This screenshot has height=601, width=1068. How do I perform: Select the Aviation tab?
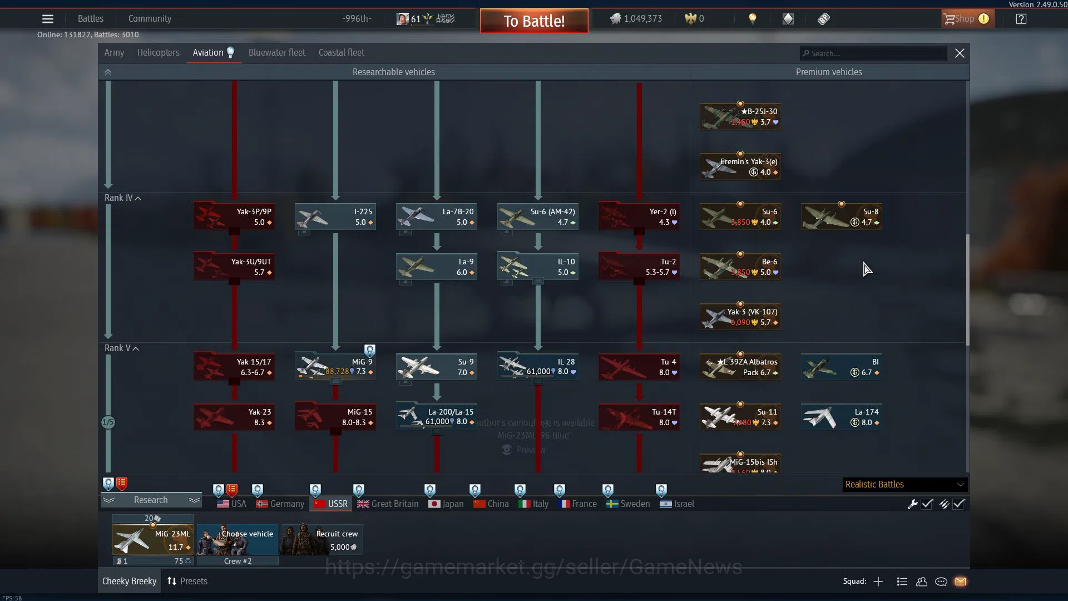[x=214, y=53]
